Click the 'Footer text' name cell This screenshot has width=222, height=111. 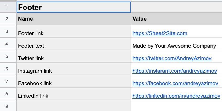[x=74, y=46]
